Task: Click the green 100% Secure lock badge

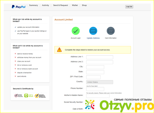Action: (x=29, y=95)
